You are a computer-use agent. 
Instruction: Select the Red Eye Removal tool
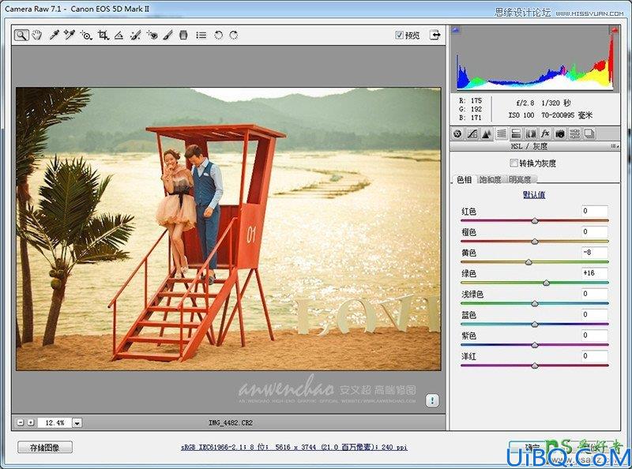click(x=152, y=36)
